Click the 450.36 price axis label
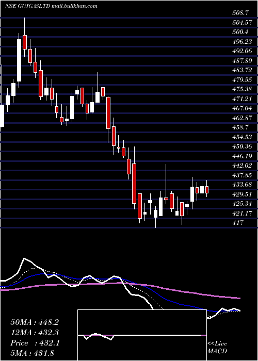258x361 pixels. pos(242,146)
